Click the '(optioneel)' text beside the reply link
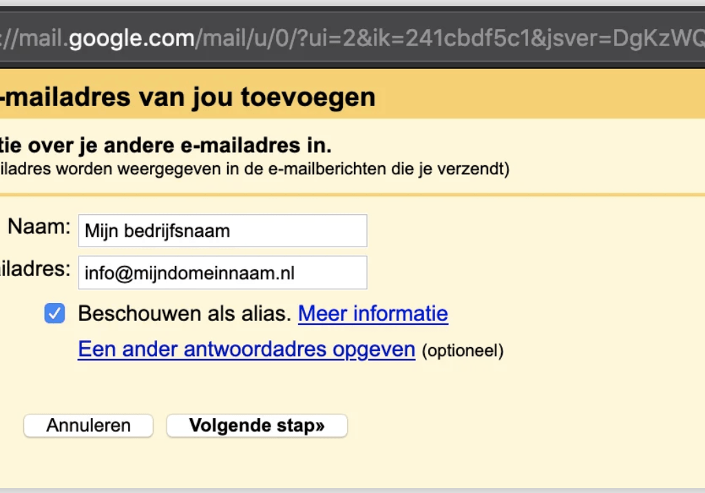This screenshot has height=493, width=705. point(462,351)
